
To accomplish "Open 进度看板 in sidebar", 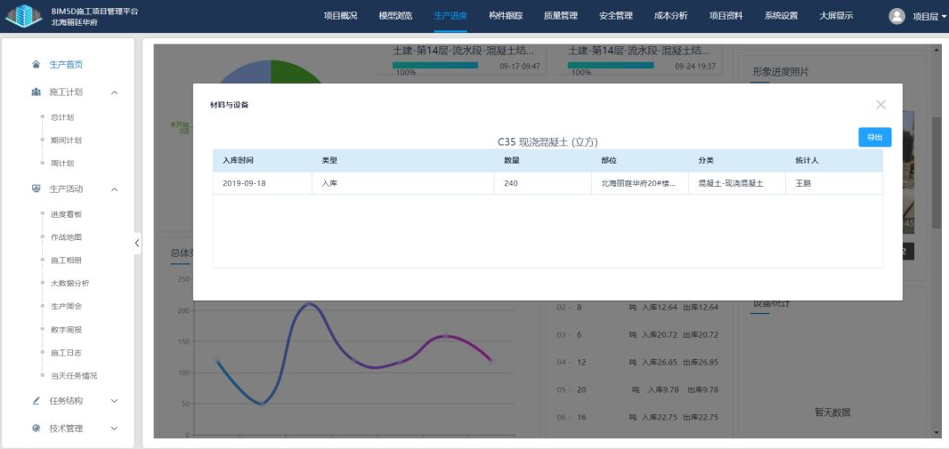I will click(x=66, y=214).
